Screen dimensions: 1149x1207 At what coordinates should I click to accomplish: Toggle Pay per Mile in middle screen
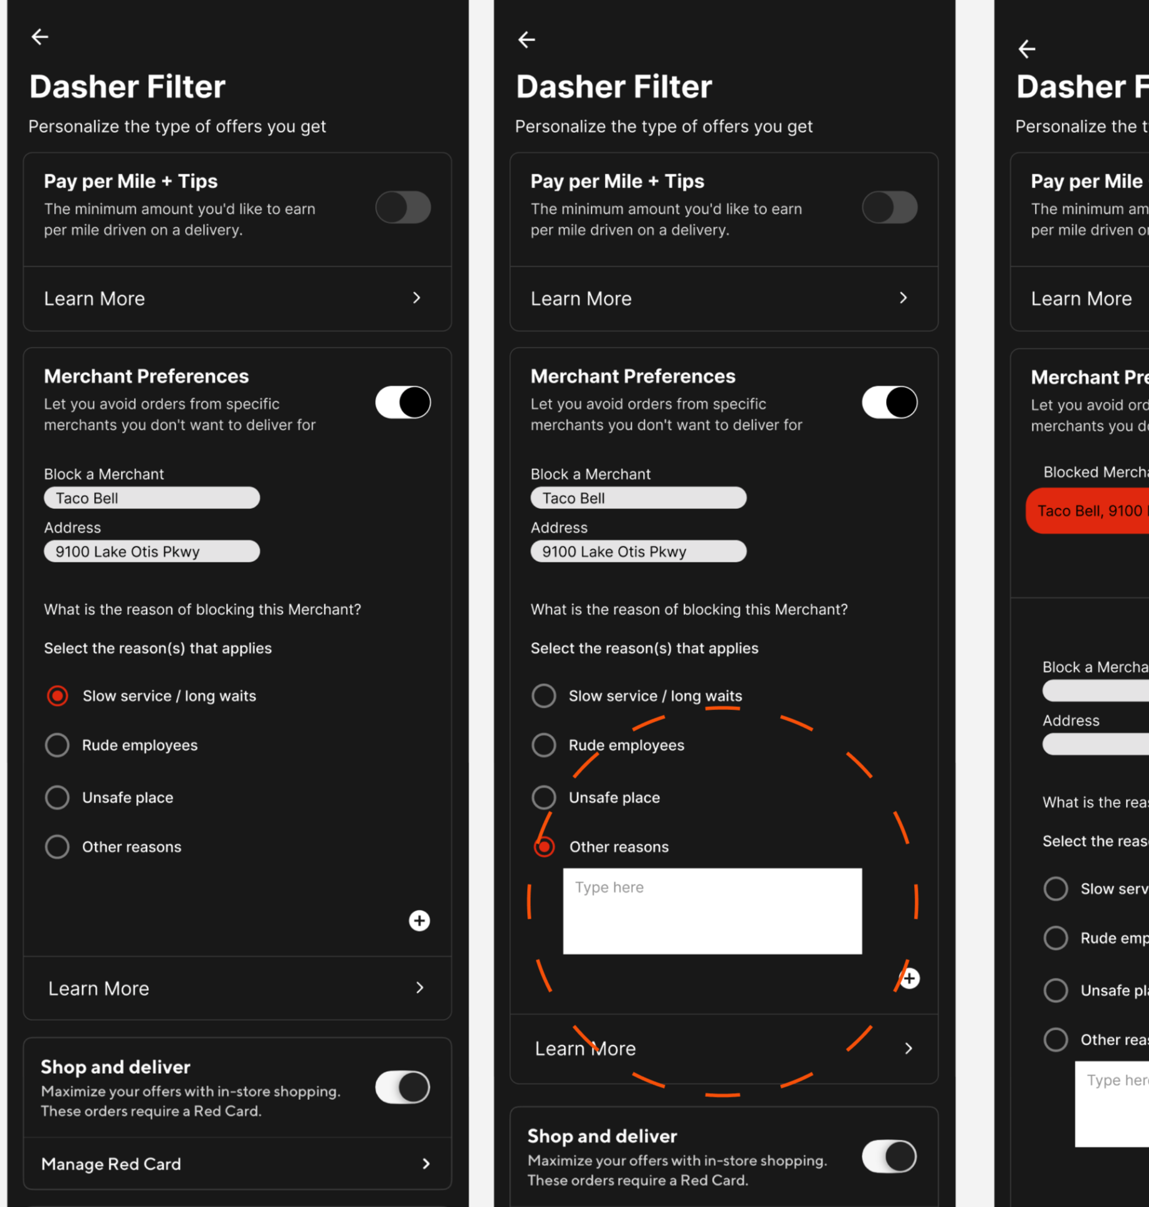click(x=890, y=207)
